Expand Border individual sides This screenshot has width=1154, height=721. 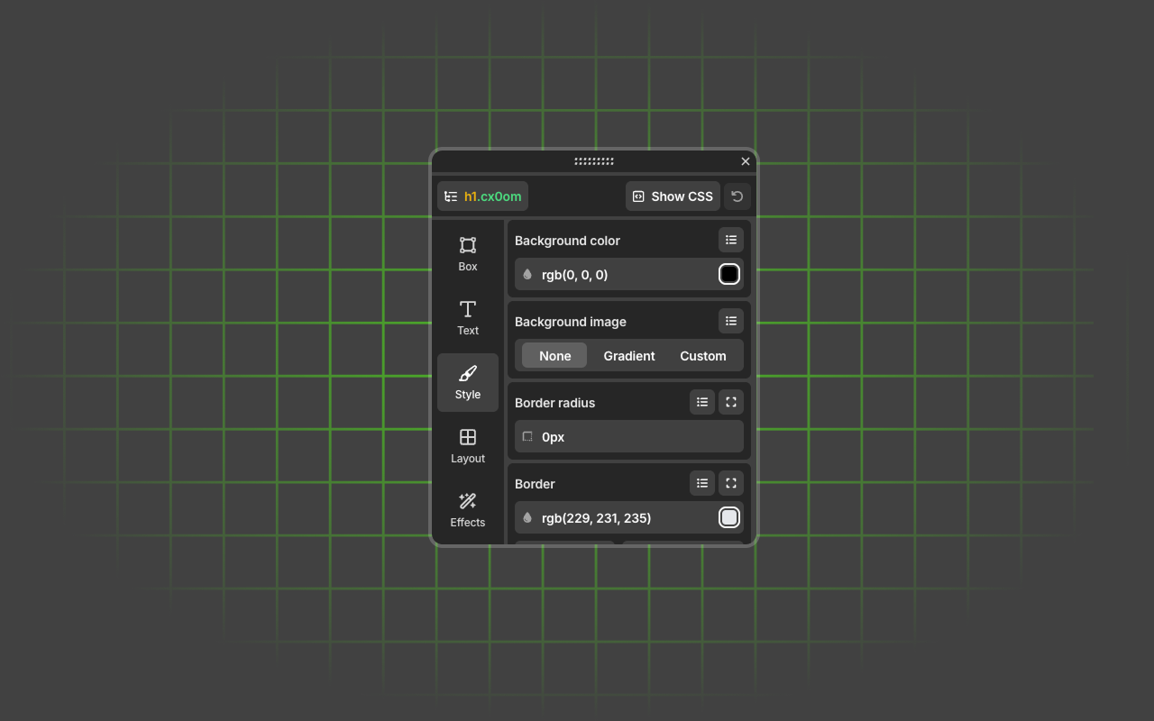pos(731,483)
